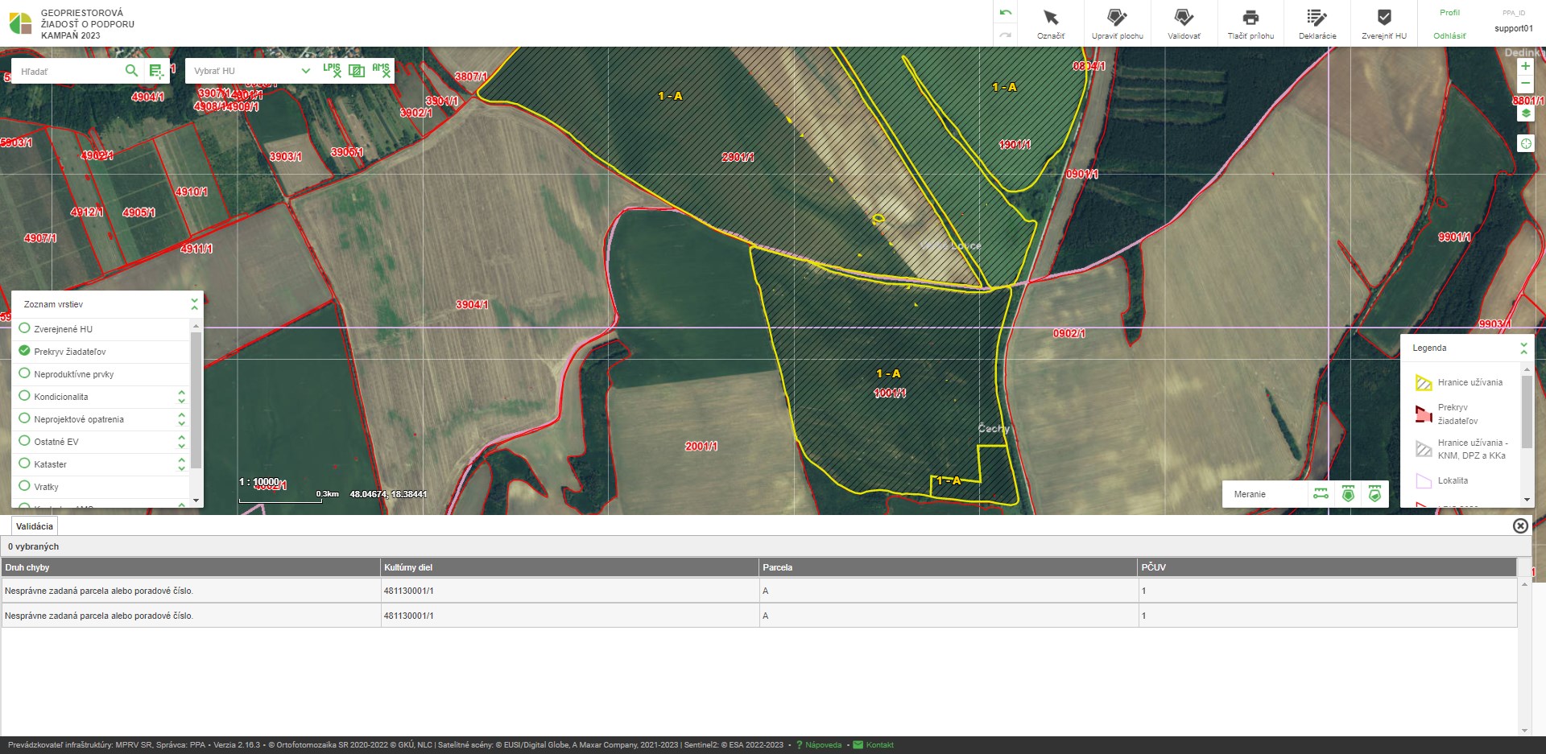Image resolution: width=1546 pixels, height=754 pixels.
Task: Expand the Kataster layer group
Action: (x=181, y=464)
